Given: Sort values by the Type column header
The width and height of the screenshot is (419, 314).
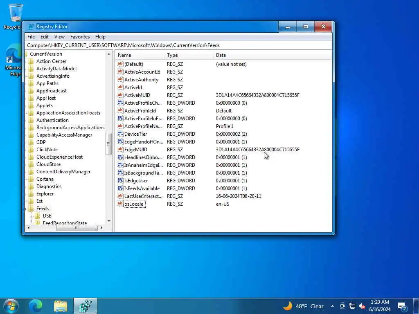Looking at the screenshot, I should [189, 55].
